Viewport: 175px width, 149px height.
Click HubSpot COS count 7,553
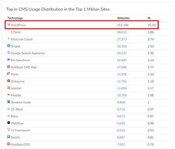pos(121,144)
